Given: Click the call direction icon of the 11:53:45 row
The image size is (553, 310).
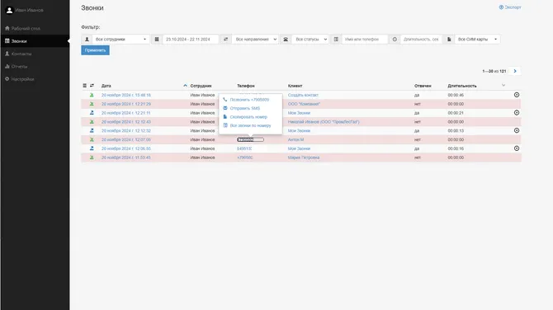Looking at the screenshot, I should coord(92,157).
